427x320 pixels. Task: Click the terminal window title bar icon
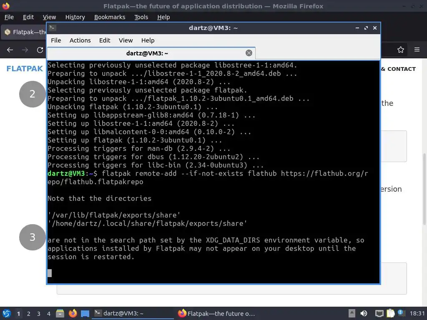(x=53, y=28)
